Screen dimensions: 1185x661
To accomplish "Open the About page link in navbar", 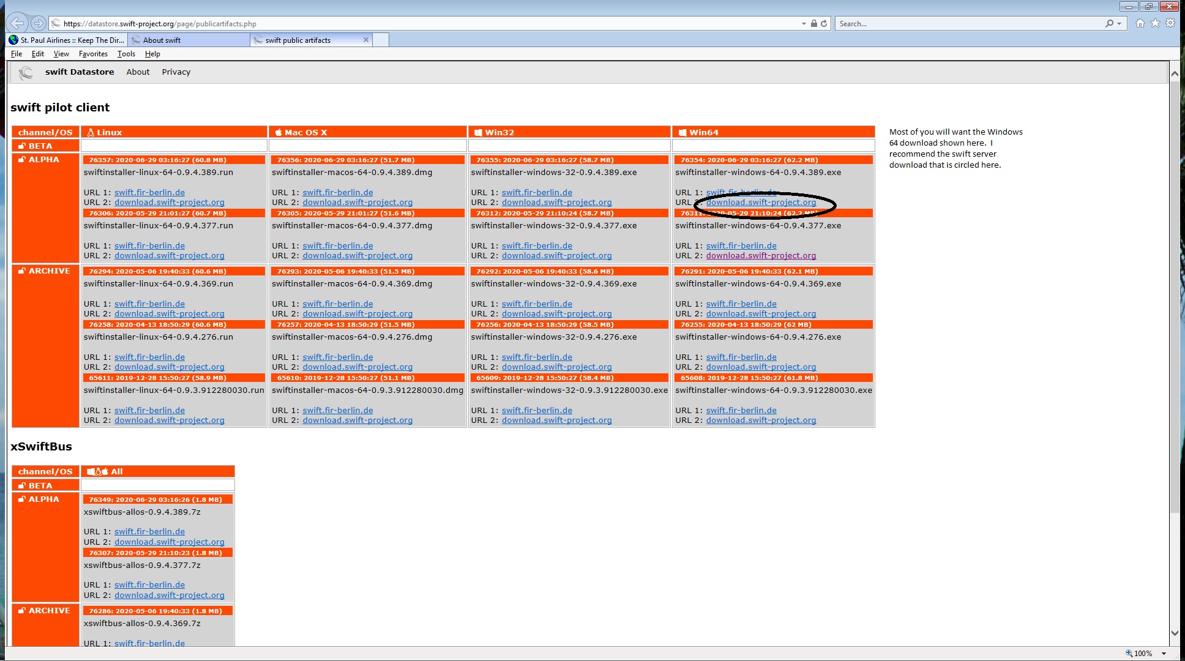I will click(138, 72).
